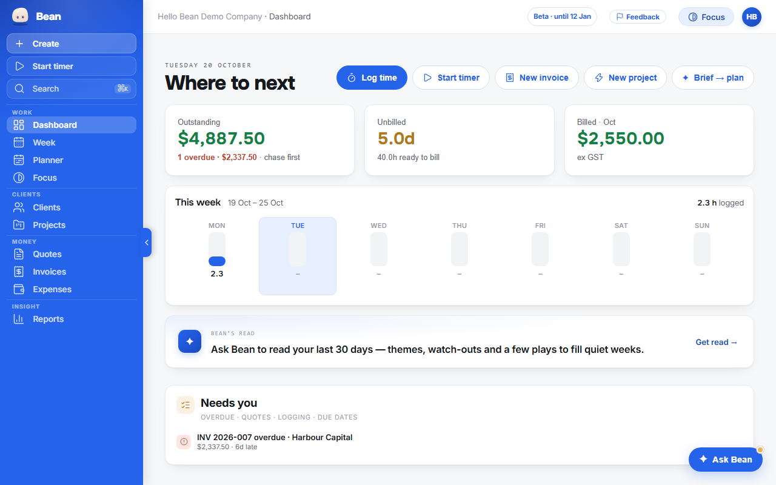
Task: Open the Create menu button
Action: pyautogui.click(x=72, y=44)
